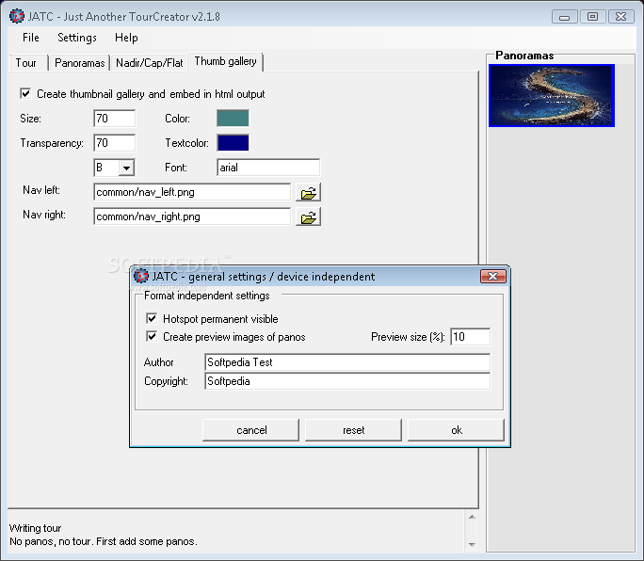
Task: Click the reset button
Action: tap(354, 430)
